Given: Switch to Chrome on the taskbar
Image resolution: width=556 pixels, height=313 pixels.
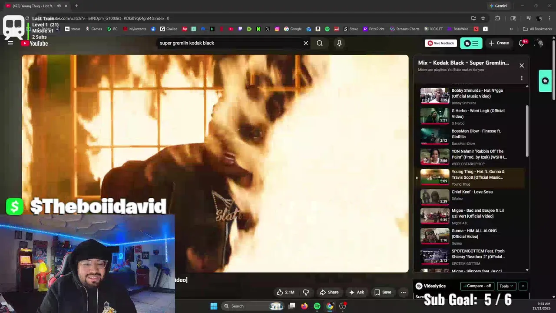Looking at the screenshot, I should 330,306.
